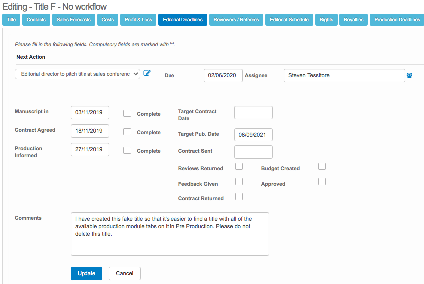
Task: Open the Next Action dropdown
Action: click(78, 74)
